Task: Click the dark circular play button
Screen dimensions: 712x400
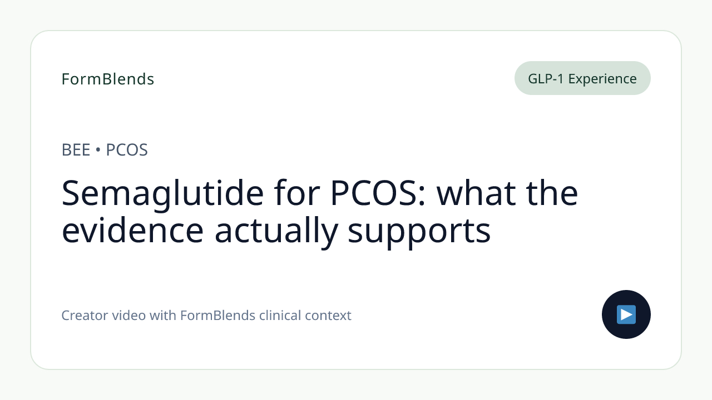Action: point(626,314)
